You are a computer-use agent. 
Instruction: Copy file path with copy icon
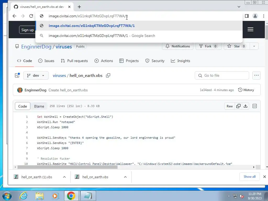tap(108, 75)
